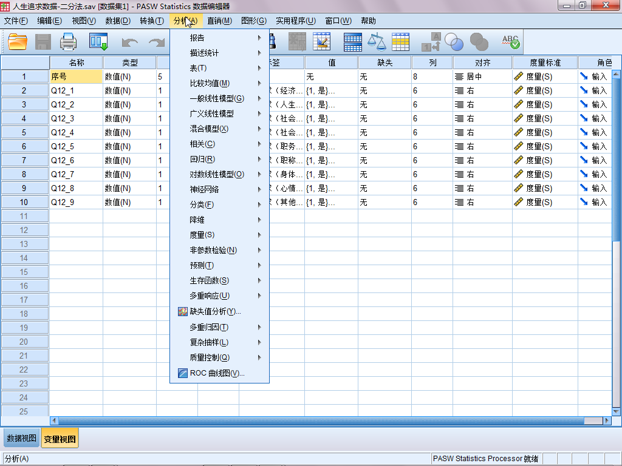This screenshot has width=622, height=466.
Task: Click the show all variables gray circles icon
Action: 479,42
